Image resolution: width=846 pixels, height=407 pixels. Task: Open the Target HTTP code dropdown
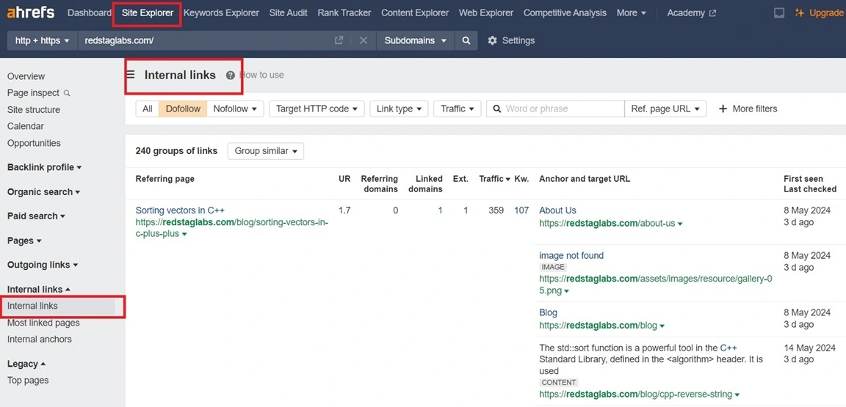coord(317,109)
